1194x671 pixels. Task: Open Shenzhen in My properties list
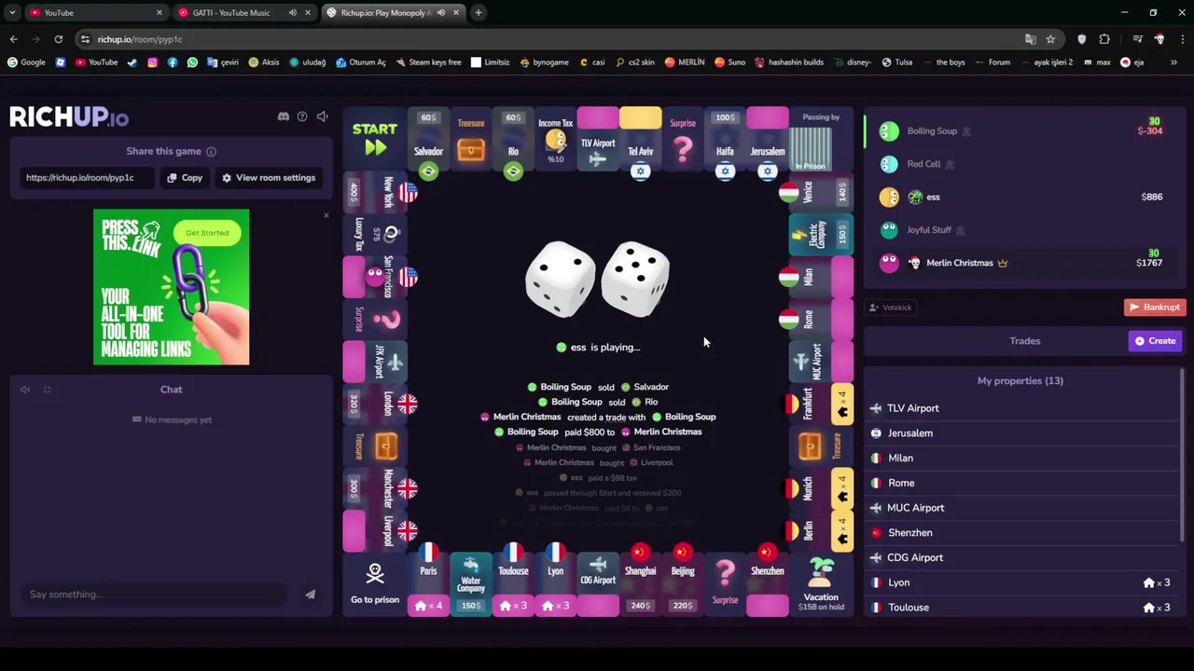click(x=1020, y=532)
